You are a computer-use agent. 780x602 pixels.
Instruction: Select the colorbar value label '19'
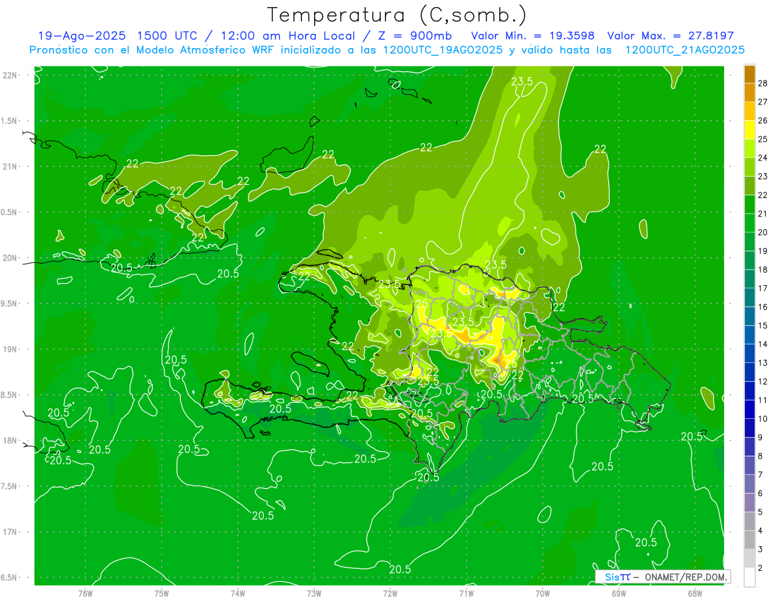[x=762, y=251]
